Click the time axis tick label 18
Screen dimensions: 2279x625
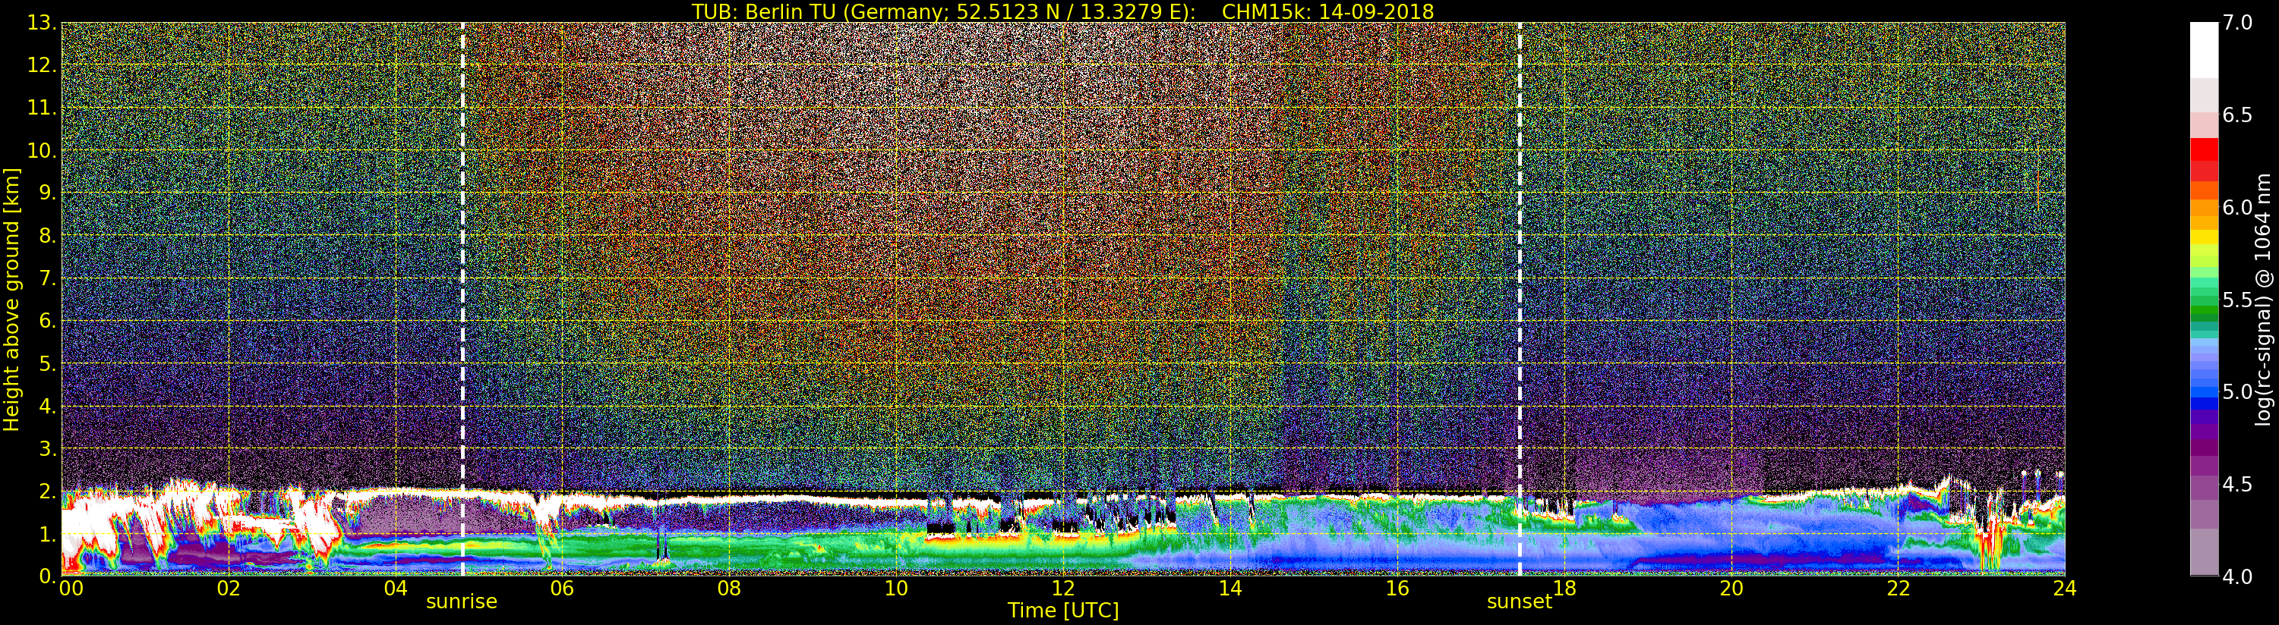point(1564,589)
